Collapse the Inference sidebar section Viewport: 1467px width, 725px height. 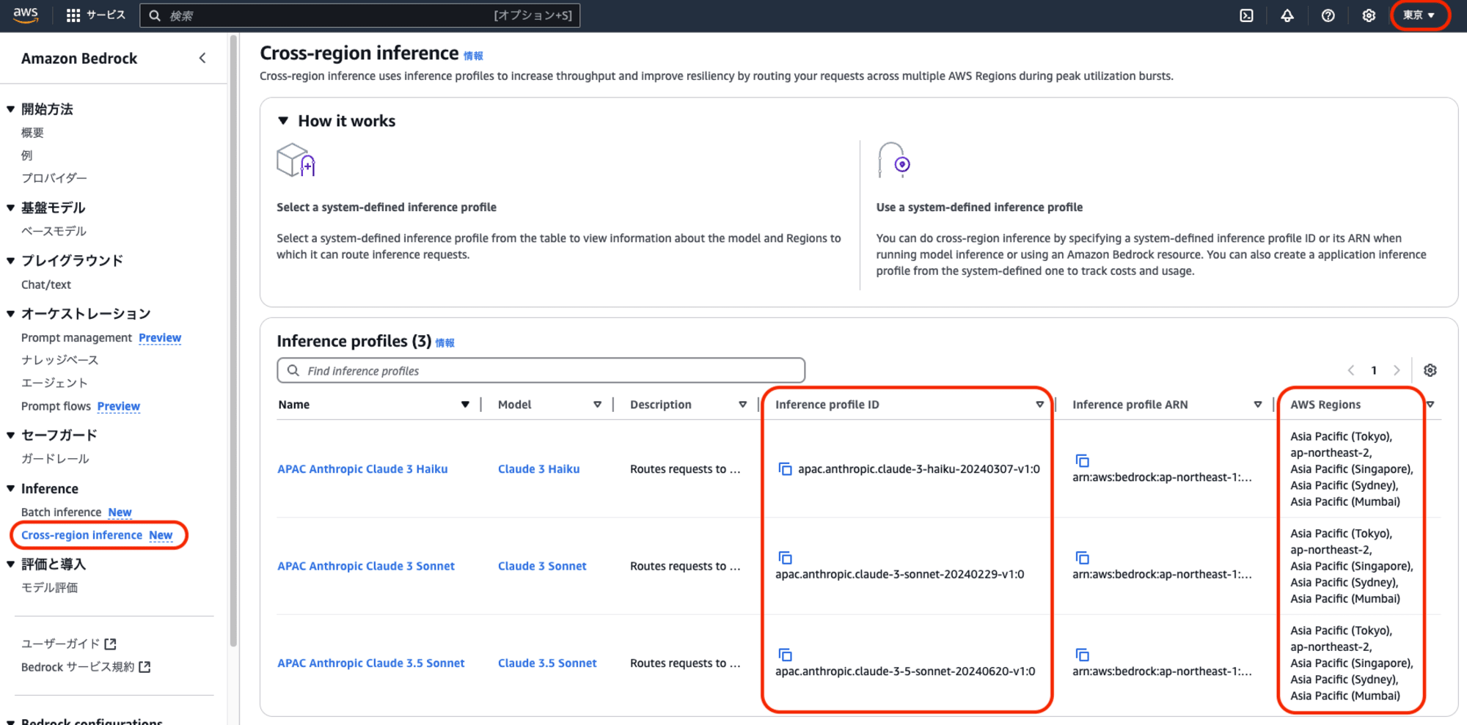click(x=10, y=489)
